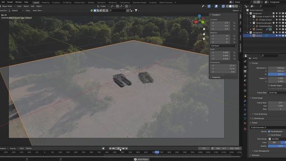Open the Modifiers wrench properties tab
Viewport: 286px width, 161px height.
pyautogui.click(x=245, y=101)
